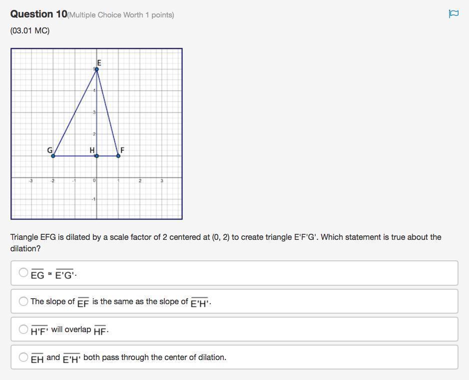Click the Multiple Choice Worth 1 points label

tap(121, 15)
